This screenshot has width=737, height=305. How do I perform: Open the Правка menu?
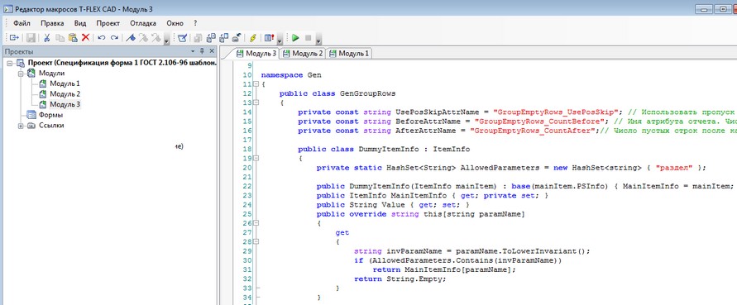click(x=52, y=23)
